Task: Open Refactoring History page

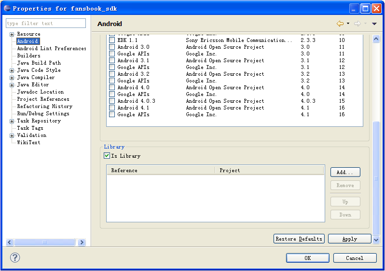Action: pyautogui.click(x=45, y=106)
